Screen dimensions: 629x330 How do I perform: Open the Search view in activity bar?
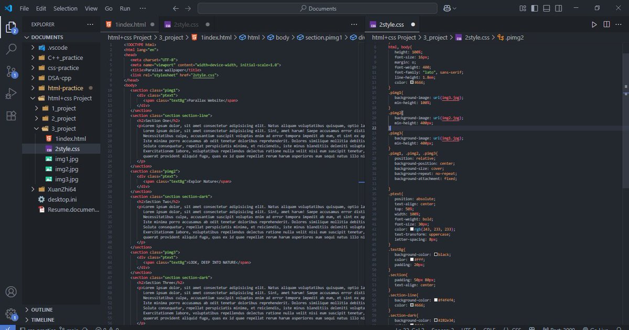[x=11, y=50]
